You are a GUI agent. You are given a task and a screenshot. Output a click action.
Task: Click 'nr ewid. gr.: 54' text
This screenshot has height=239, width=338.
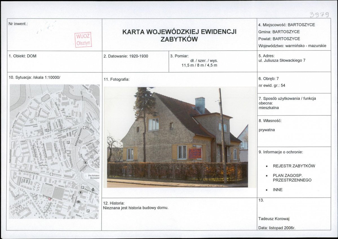click(x=272, y=86)
